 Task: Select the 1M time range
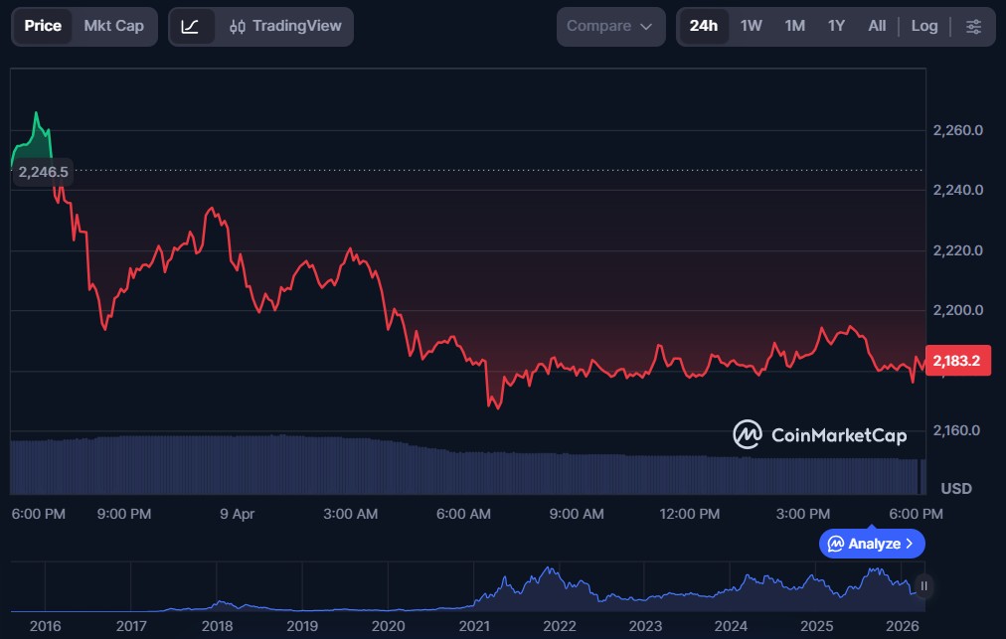tap(794, 26)
